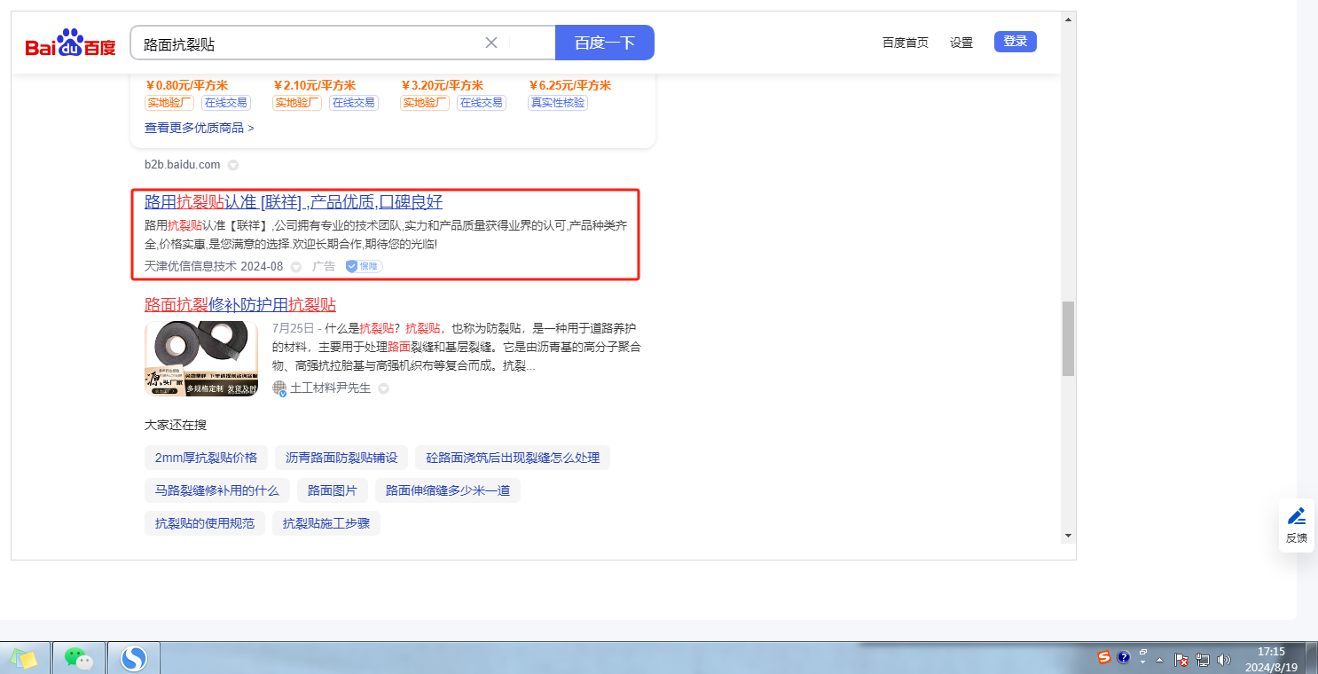Viewport: 1318px width, 674px height.
Task: Open WeChat from the taskbar
Action: 78,658
